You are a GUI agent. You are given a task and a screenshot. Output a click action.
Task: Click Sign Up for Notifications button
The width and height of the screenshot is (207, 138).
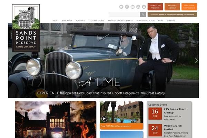coord(189,7)
